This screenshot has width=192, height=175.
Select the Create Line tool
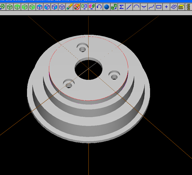[x=129, y=7]
